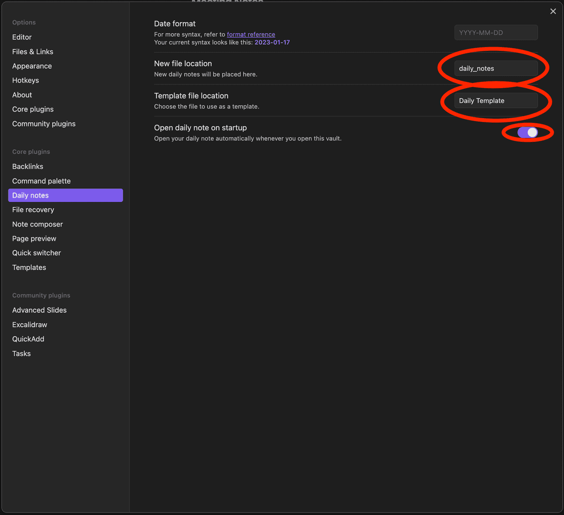Open Excalidraw plugin settings
The image size is (564, 515).
pyautogui.click(x=30, y=325)
